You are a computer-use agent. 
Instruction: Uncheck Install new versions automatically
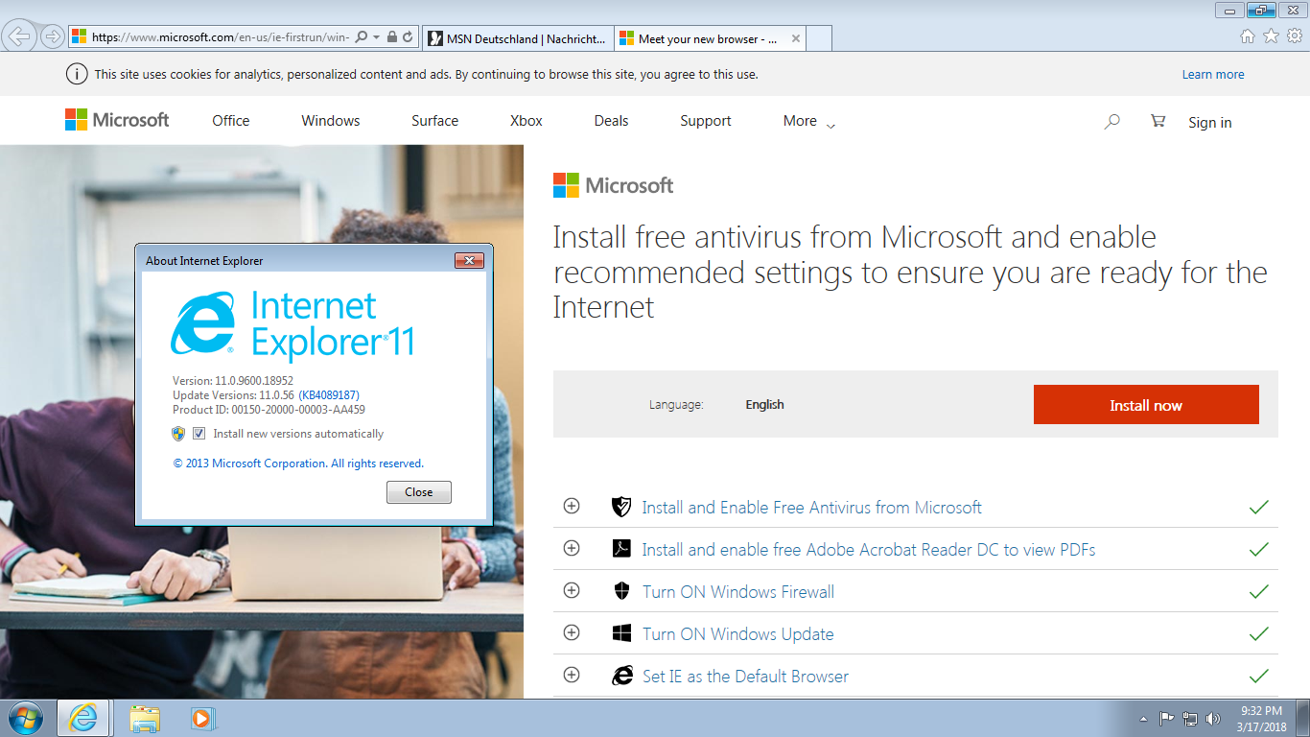pyautogui.click(x=199, y=434)
